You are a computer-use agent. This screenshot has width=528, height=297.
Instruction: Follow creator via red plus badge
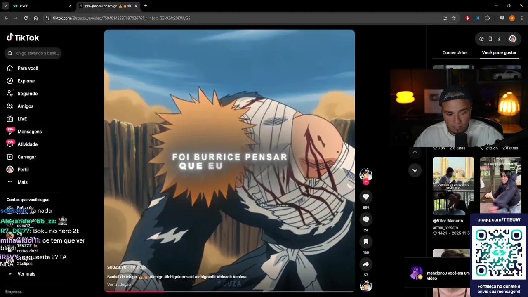[366, 182]
